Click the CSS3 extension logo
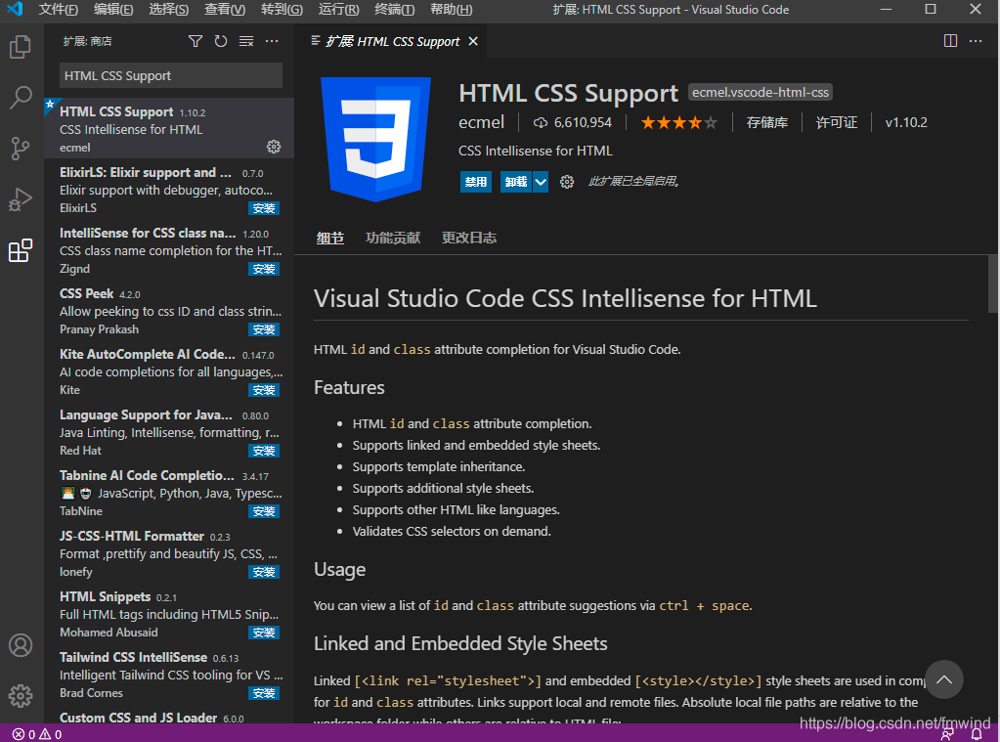The width and height of the screenshot is (1000, 742). click(375, 139)
